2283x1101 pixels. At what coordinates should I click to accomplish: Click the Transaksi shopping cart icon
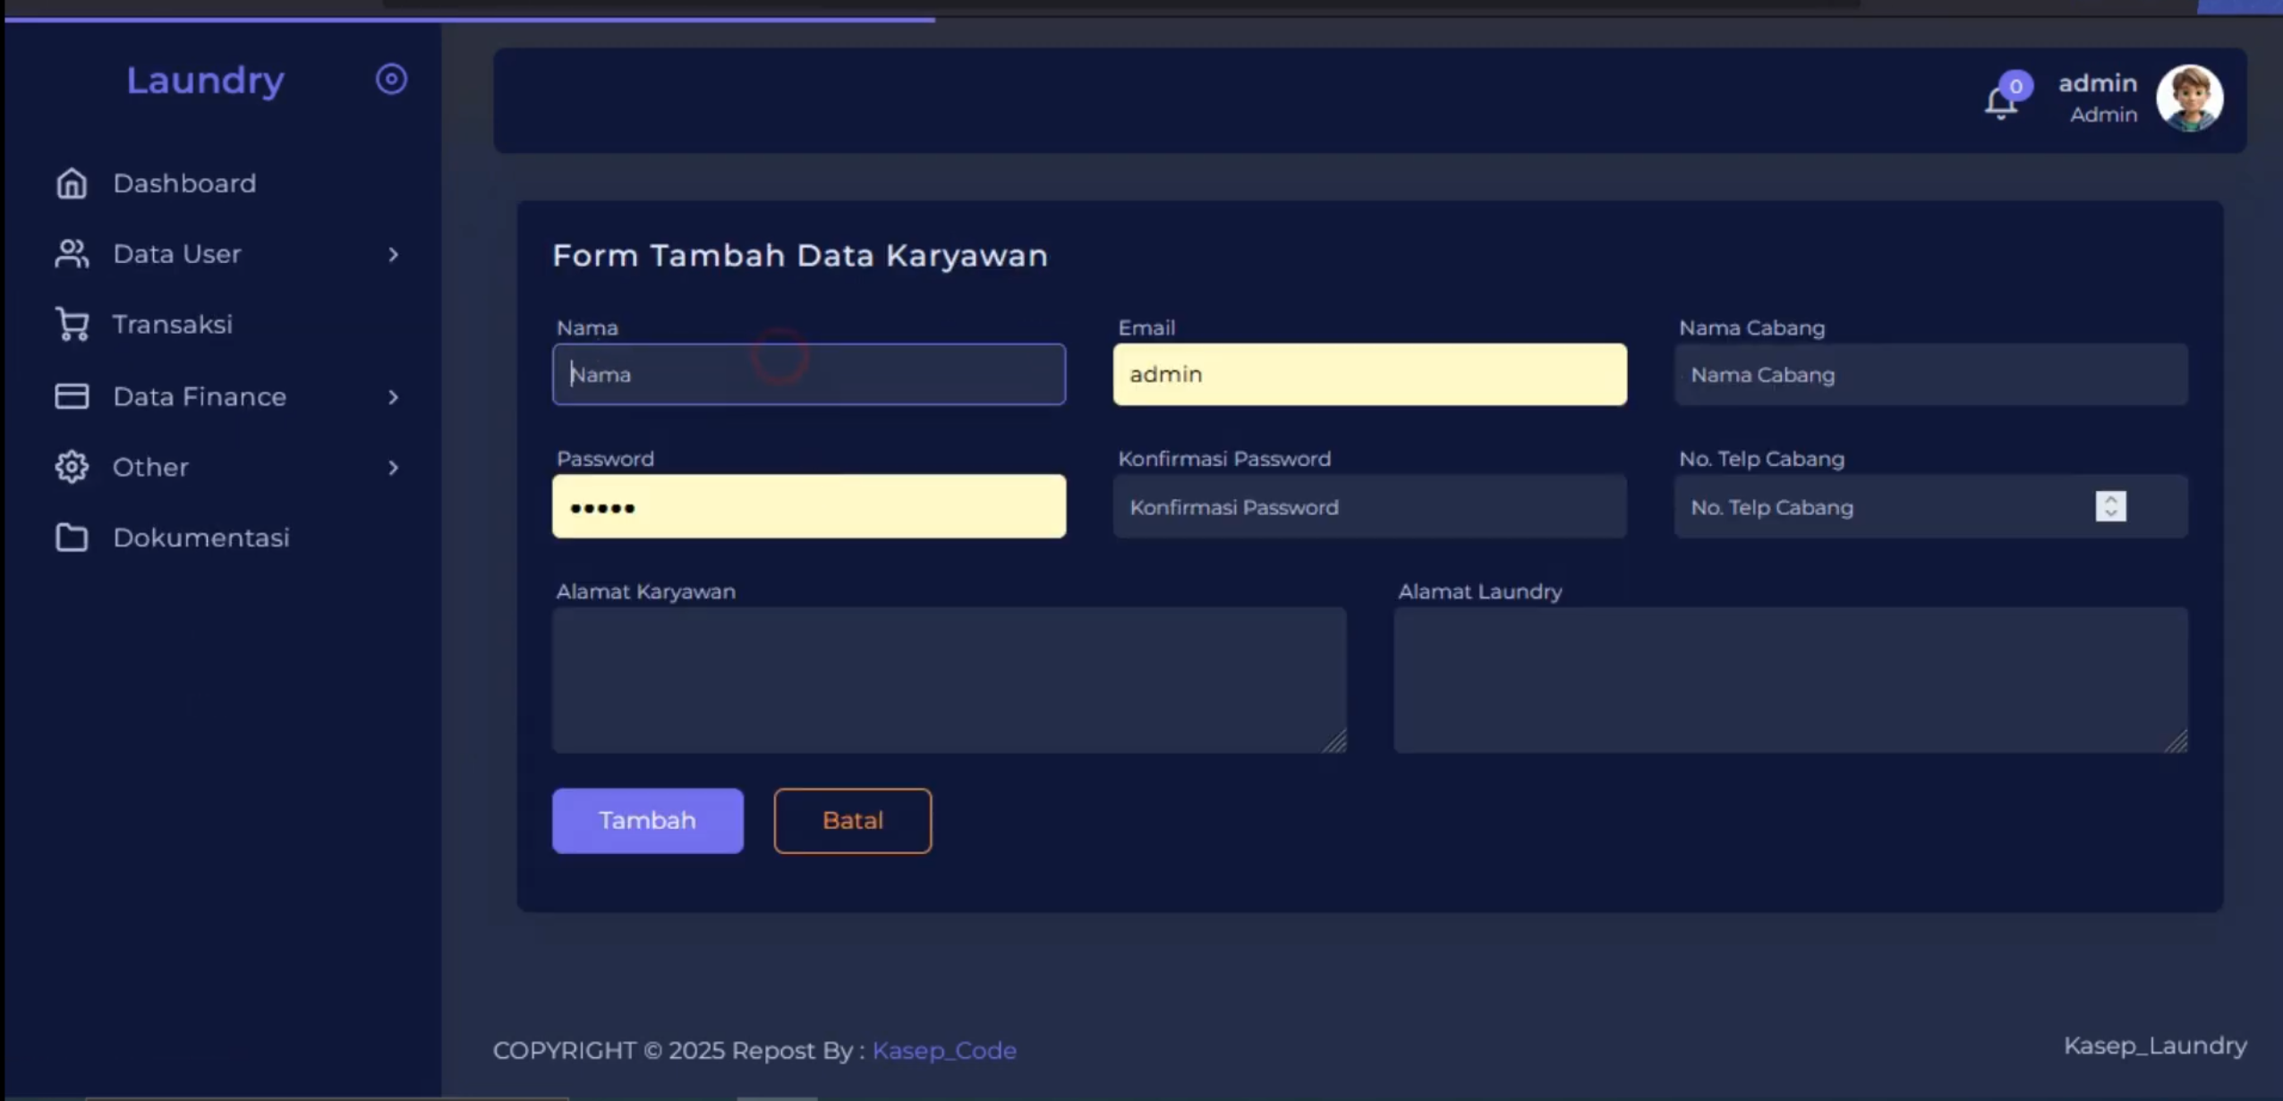pyautogui.click(x=72, y=324)
